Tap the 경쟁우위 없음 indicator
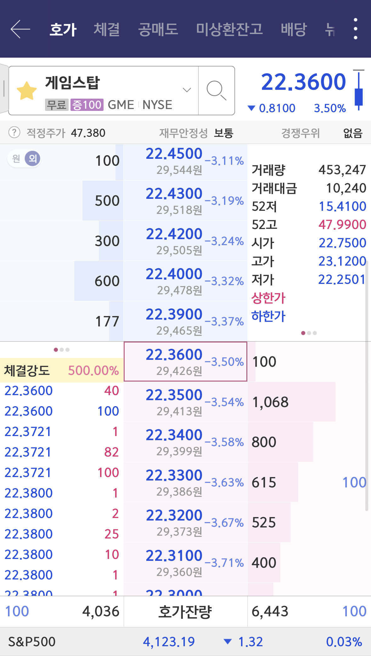 [322, 133]
